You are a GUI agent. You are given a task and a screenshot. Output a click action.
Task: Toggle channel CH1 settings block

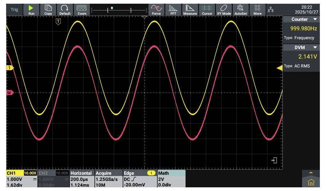point(21,179)
